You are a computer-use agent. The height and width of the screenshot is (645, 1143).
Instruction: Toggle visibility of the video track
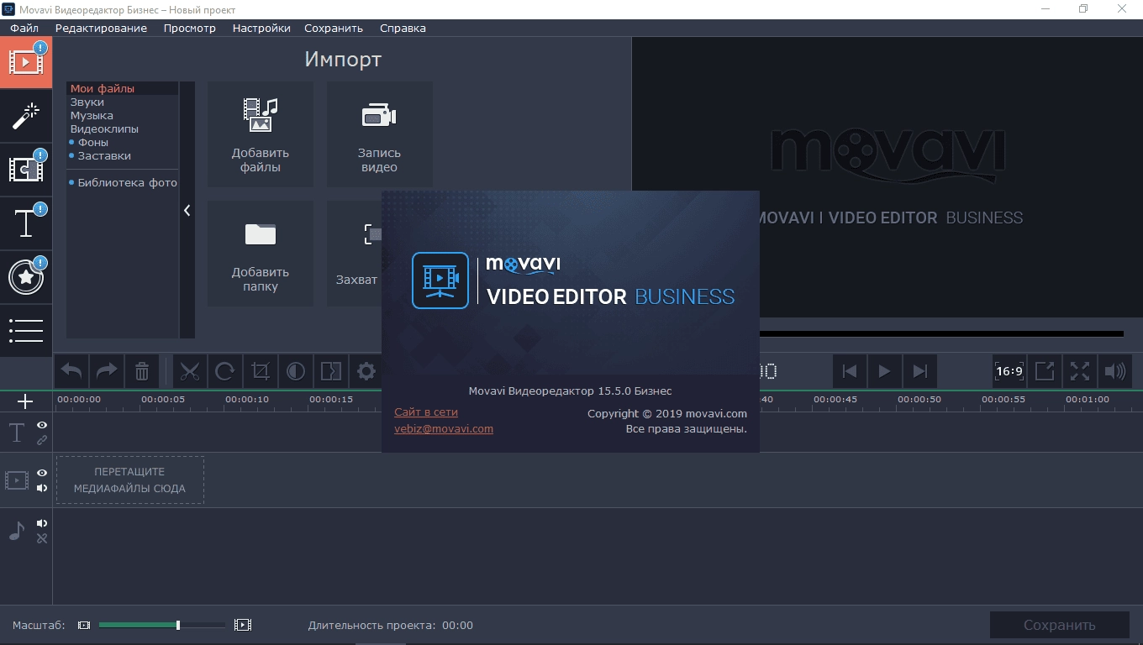42,473
